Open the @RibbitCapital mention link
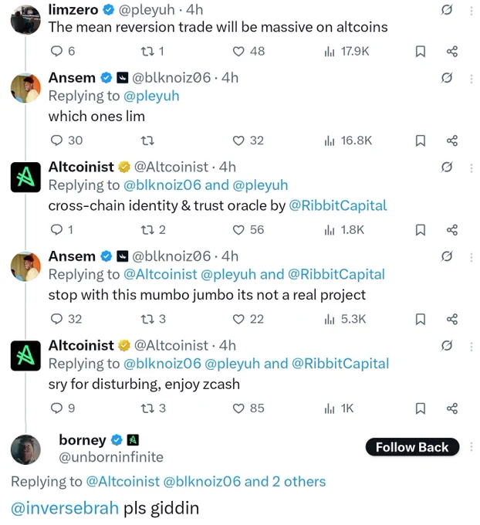480x525 pixels. 338,205
